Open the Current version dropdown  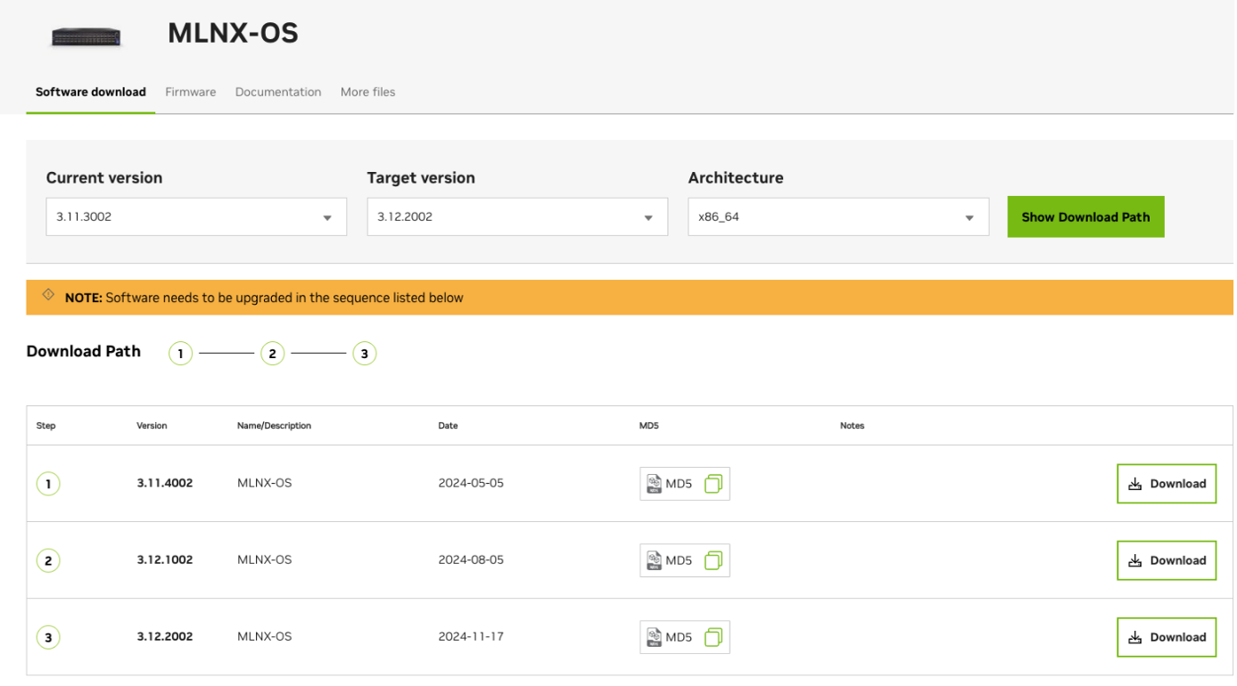[x=196, y=217]
